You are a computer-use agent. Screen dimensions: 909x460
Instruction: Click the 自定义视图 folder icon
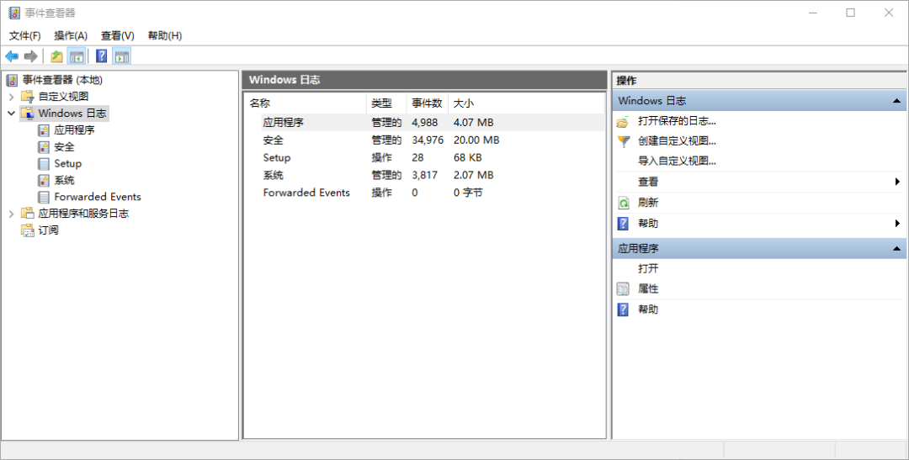27,96
